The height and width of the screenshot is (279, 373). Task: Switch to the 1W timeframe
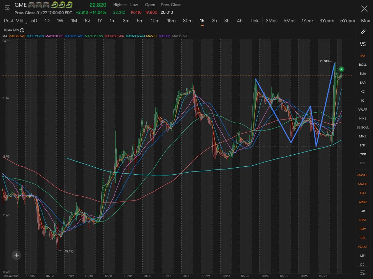tap(60, 21)
